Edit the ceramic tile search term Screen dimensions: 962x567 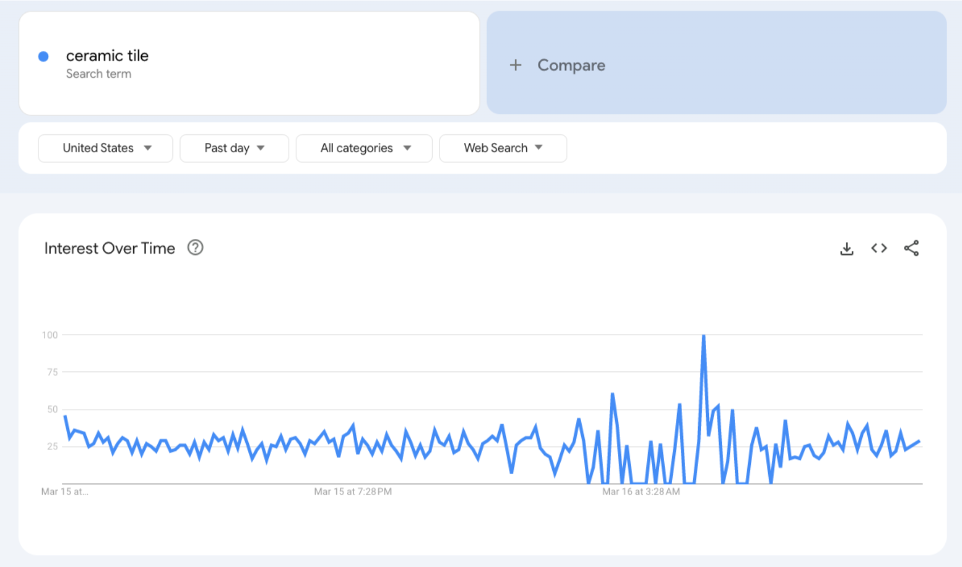point(107,56)
